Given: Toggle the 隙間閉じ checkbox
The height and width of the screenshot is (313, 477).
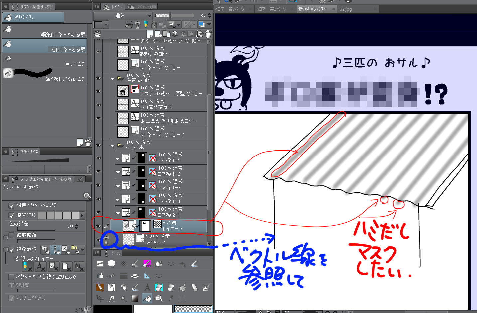Looking at the screenshot, I should [x=11, y=215].
